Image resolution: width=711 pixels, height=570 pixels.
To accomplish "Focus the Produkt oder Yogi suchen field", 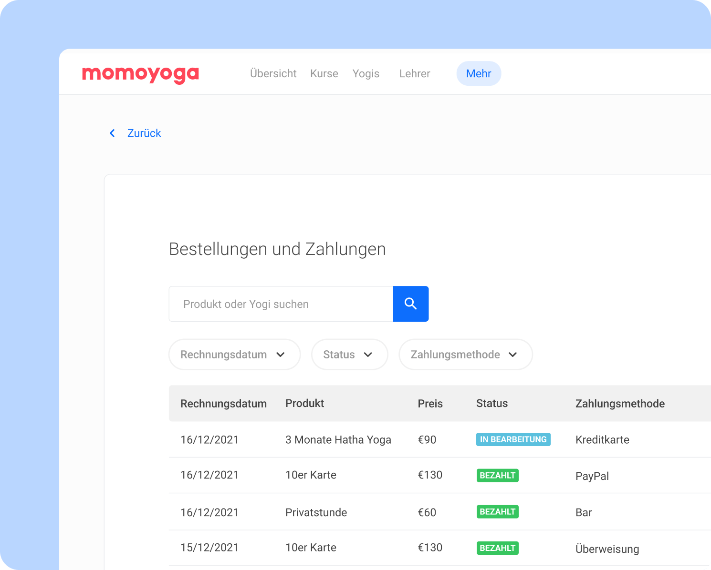I will coord(281,304).
